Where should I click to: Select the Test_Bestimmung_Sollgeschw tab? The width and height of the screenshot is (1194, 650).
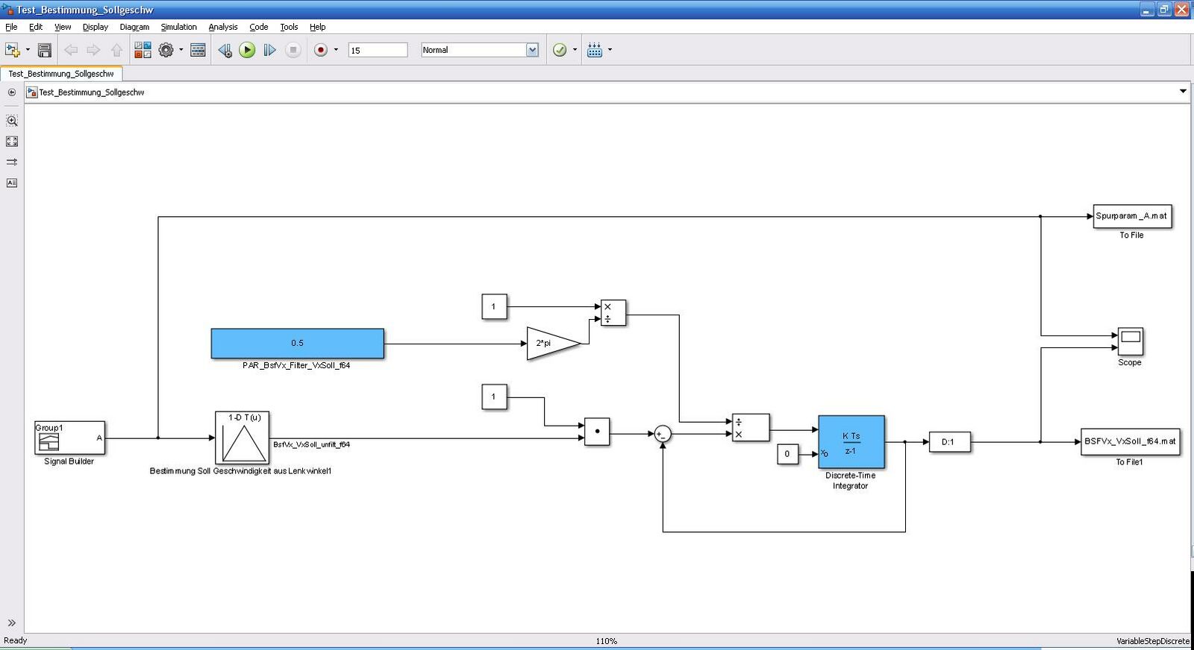tap(61, 74)
